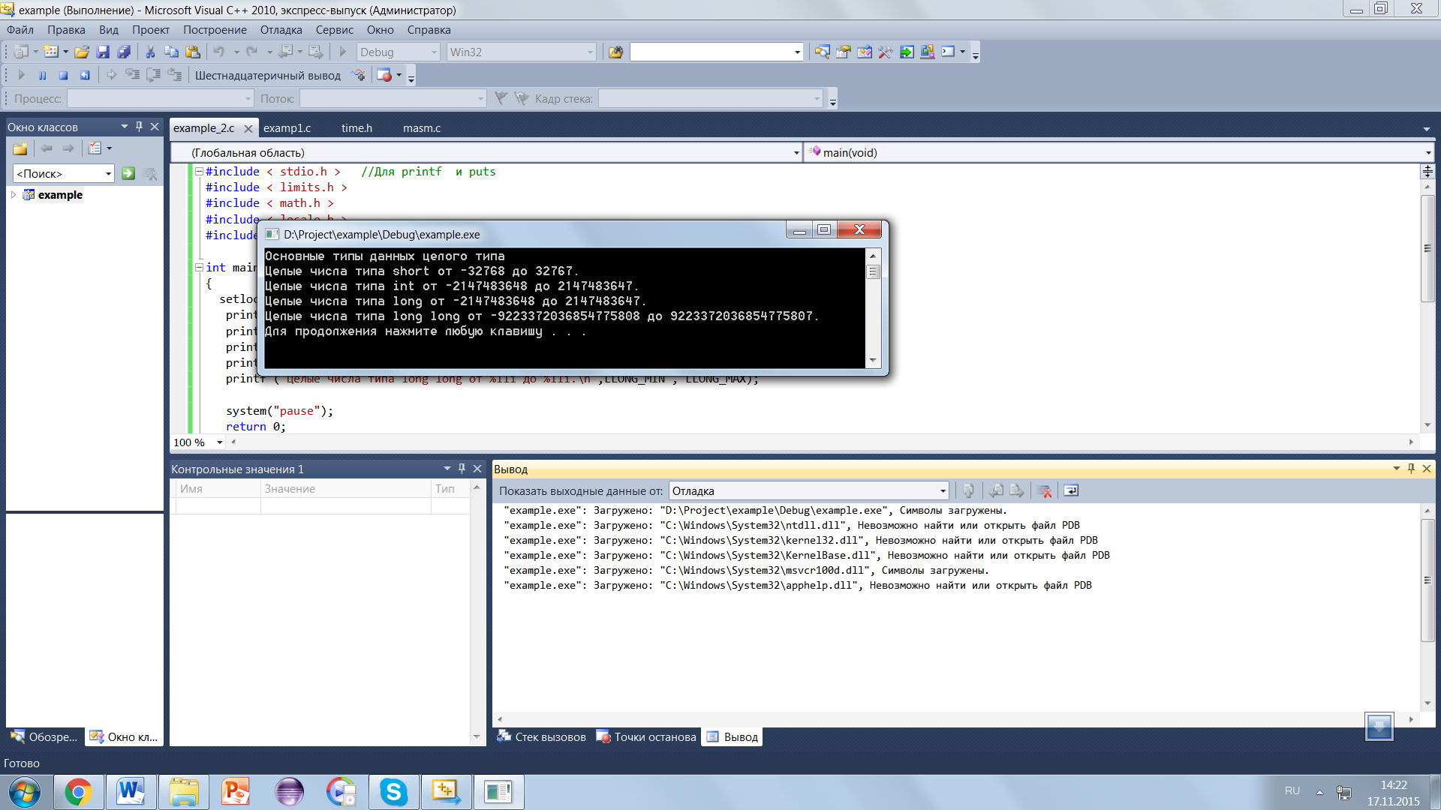This screenshot has height=810, width=1441.
Task: Pause debugging with Break All icon
Action: point(43,75)
